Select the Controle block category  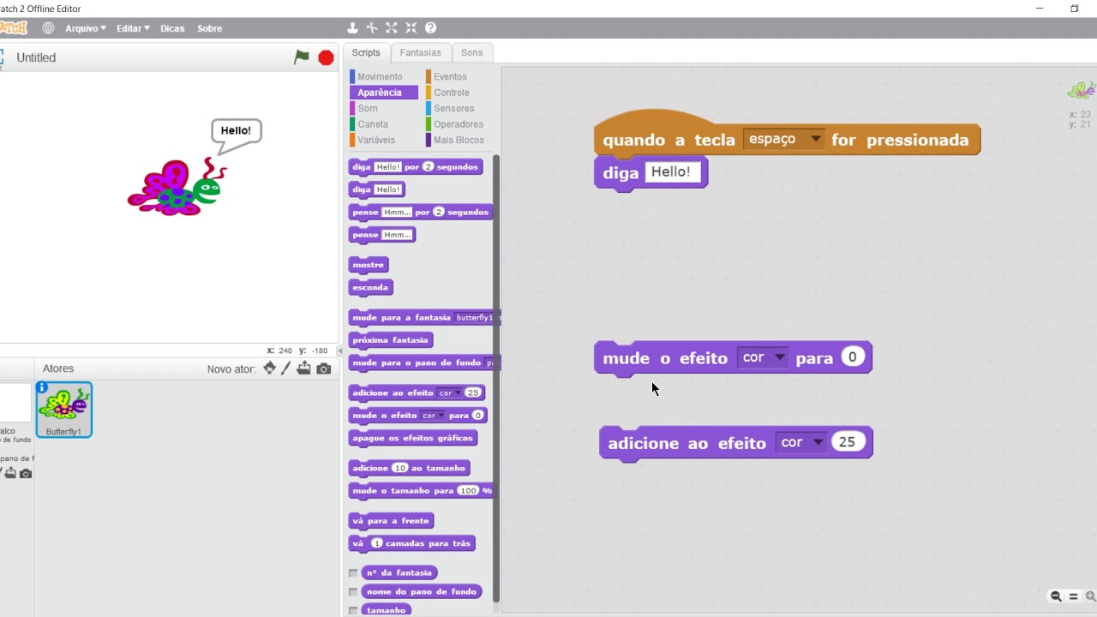pyautogui.click(x=452, y=93)
